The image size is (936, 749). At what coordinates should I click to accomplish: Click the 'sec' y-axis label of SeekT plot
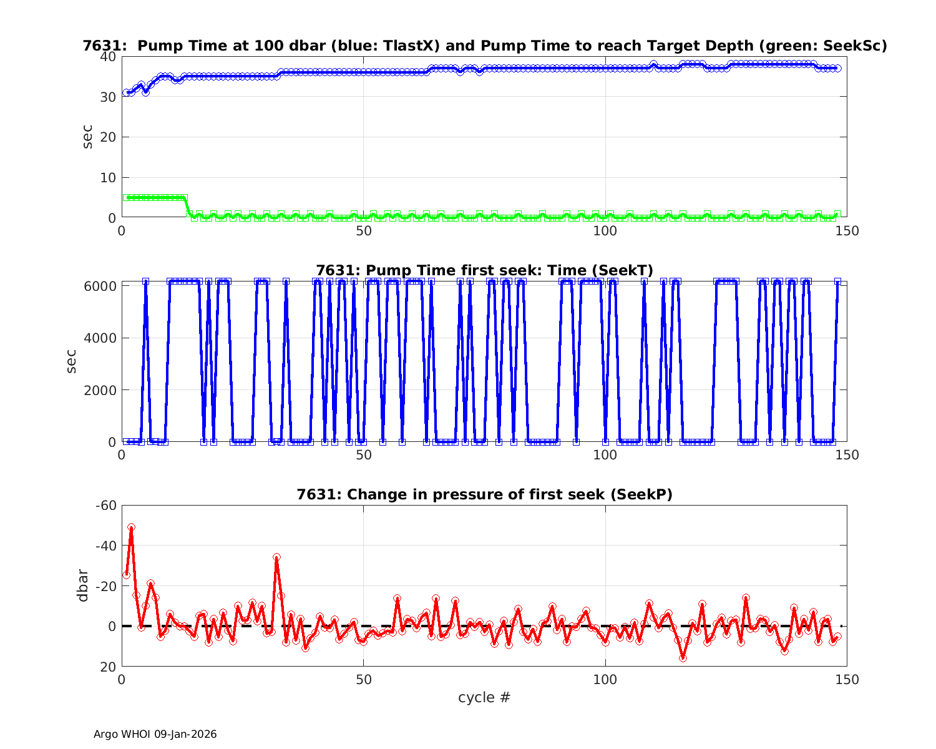click(x=72, y=361)
